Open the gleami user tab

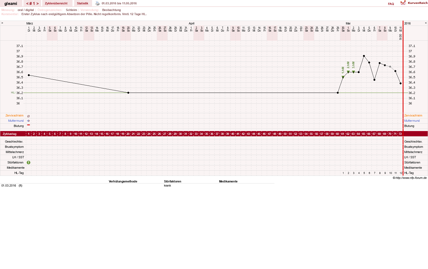pos(11,3)
